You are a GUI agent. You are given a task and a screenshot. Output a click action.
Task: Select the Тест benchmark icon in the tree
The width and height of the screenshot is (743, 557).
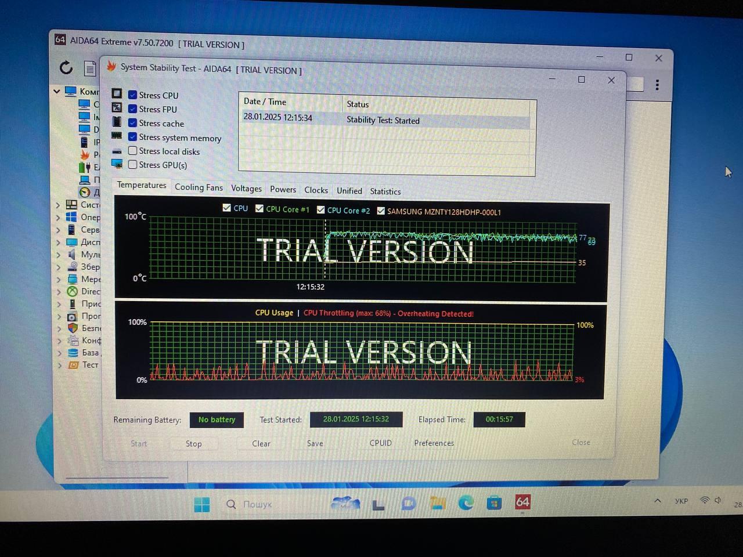click(73, 365)
